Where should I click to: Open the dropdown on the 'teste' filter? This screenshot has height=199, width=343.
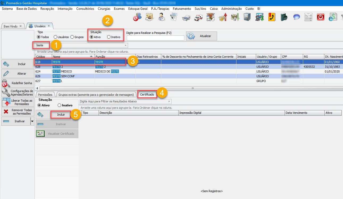click(125, 46)
